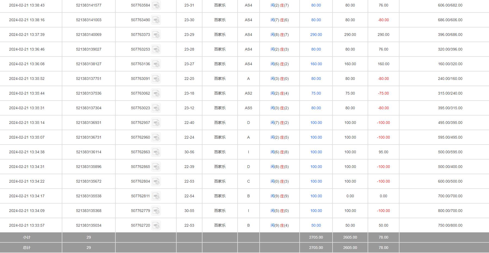Click table code 23-31
Image resolution: width=489 pixels, height=253 pixels.
(189, 5)
